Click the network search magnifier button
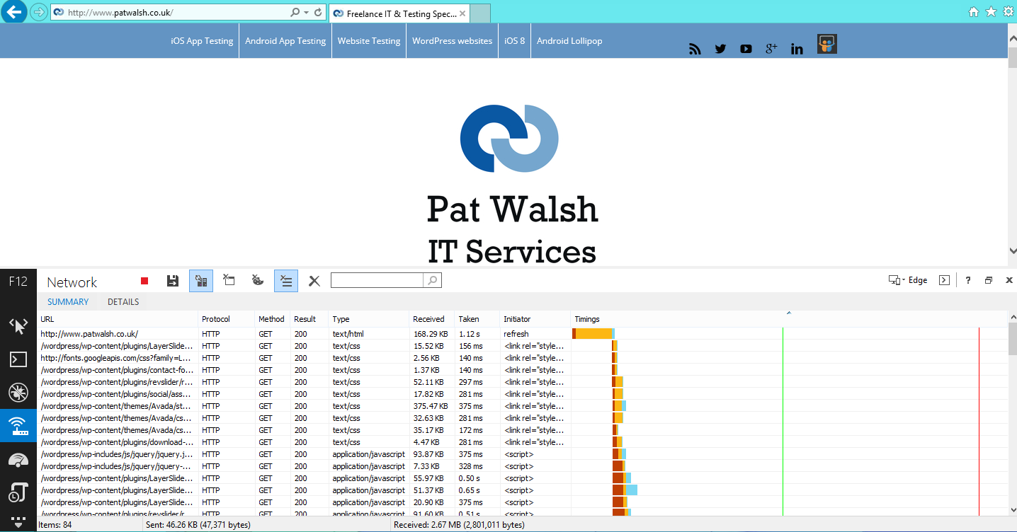This screenshot has width=1017, height=532. [x=432, y=280]
